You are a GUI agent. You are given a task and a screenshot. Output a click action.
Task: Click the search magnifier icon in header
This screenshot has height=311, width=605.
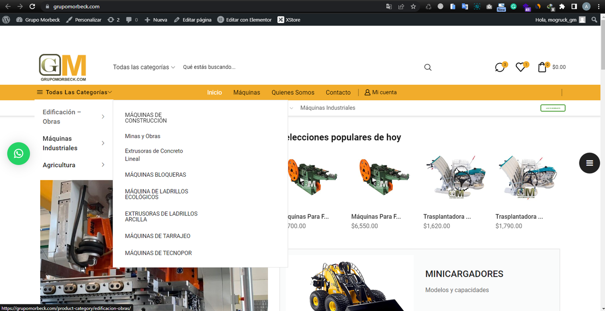coord(428,67)
